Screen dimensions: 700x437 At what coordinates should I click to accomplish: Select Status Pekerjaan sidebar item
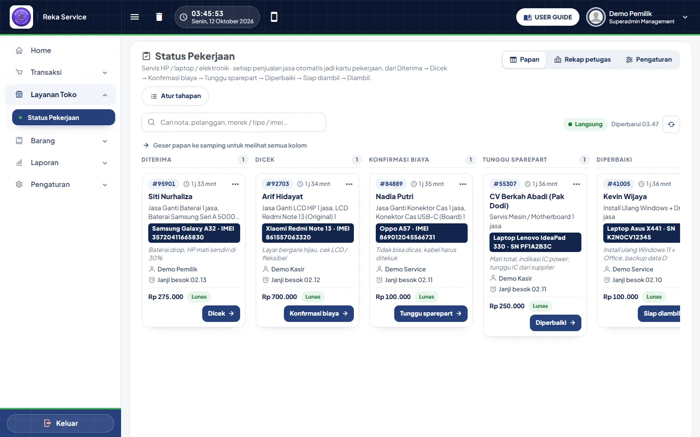[x=64, y=118]
